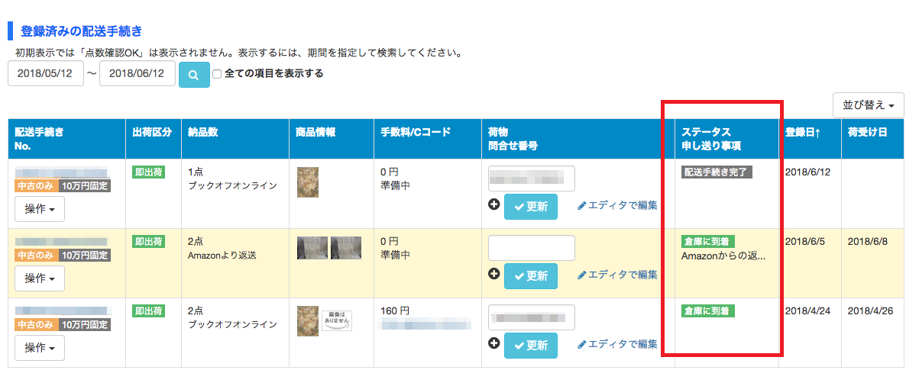Image resolution: width=906 pixels, height=370 pixels.
Task: Expand 操作 menu in second row
Action: pos(40,278)
